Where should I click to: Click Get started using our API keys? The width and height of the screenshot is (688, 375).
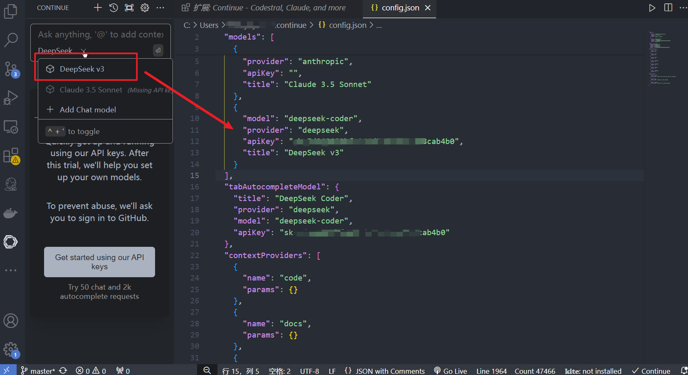pos(99,262)
